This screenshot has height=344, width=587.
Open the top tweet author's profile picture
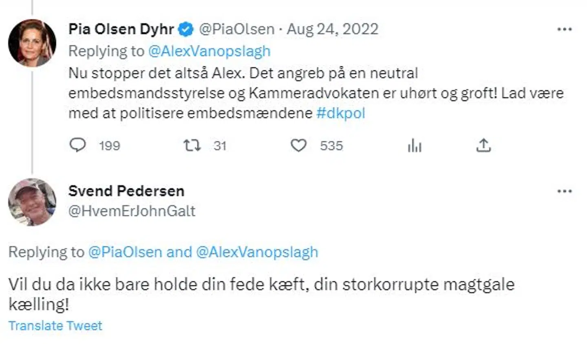tap(32, 43)
